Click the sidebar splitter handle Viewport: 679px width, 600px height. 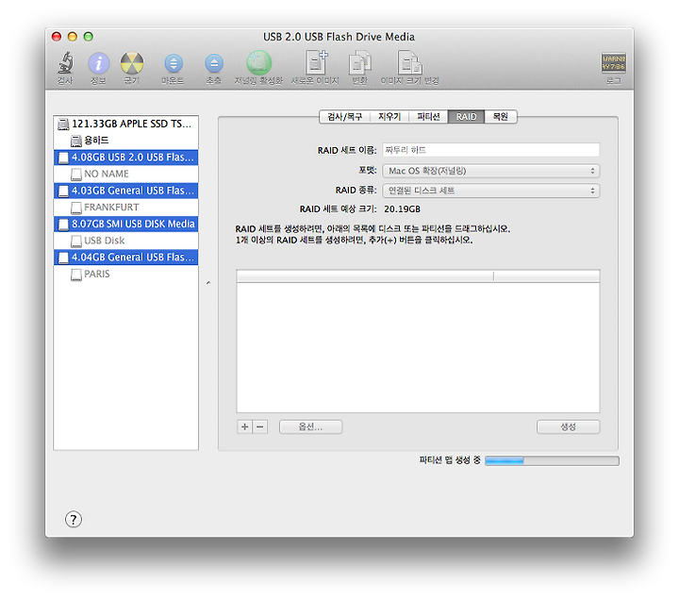(208, 283)
